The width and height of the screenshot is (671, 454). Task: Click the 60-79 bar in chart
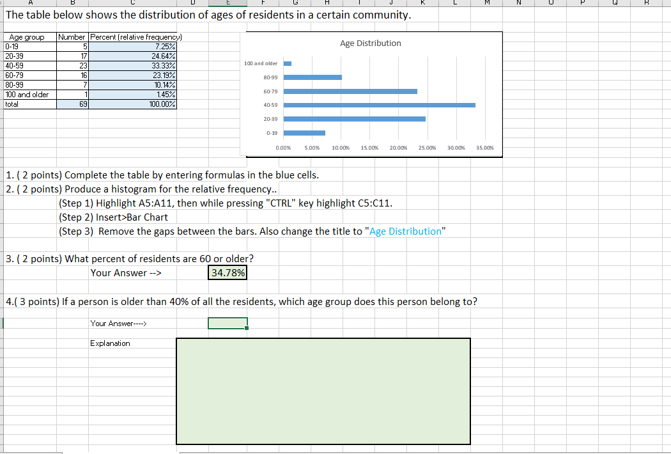pos(350,91)
